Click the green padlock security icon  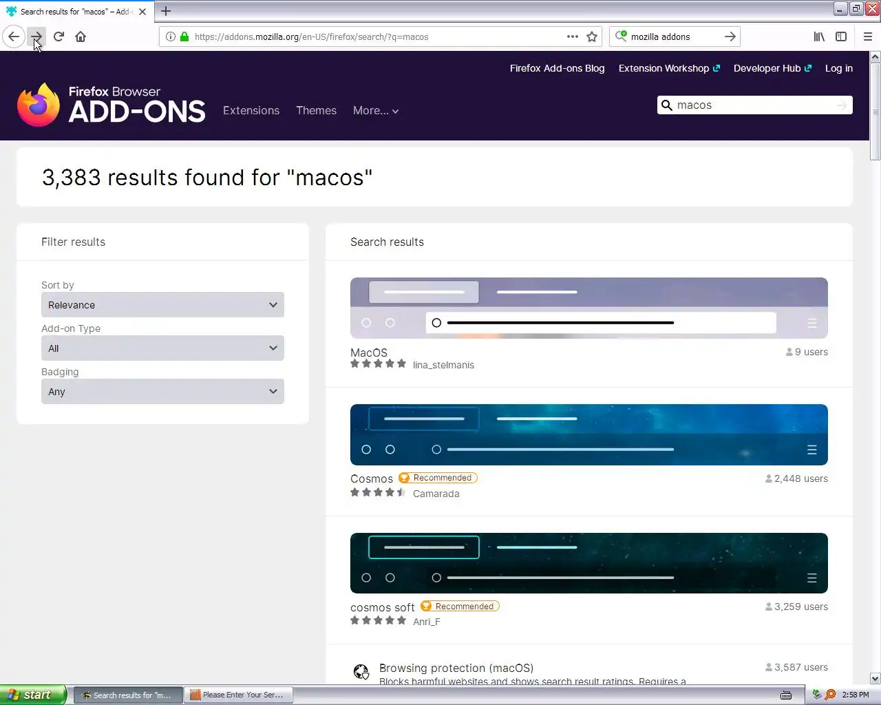coord(184,36)
